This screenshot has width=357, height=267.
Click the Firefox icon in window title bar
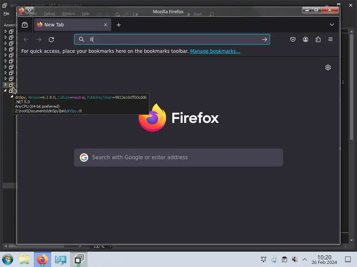21,10
